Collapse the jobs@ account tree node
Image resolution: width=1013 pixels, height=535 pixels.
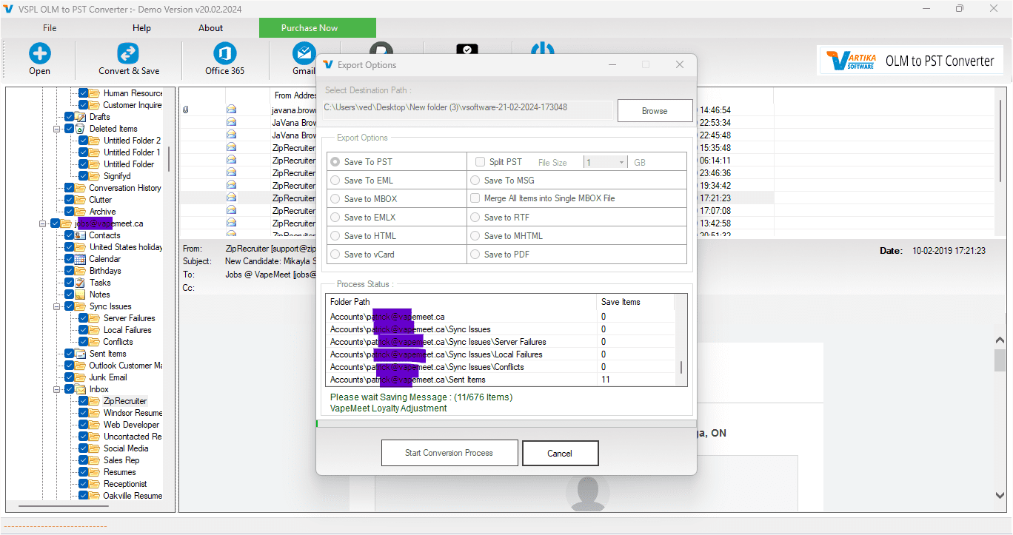(42, 223)
